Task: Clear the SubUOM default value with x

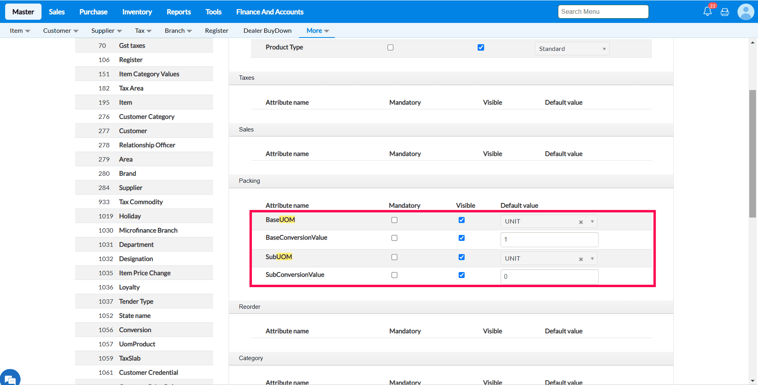Action: click(x=581, y=259)
